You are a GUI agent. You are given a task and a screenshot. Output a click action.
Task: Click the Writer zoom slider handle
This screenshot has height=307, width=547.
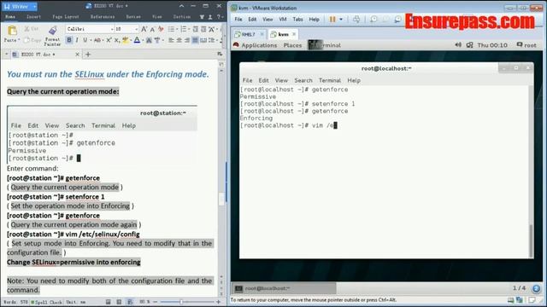pyautogui.click(x=181, y=302)
